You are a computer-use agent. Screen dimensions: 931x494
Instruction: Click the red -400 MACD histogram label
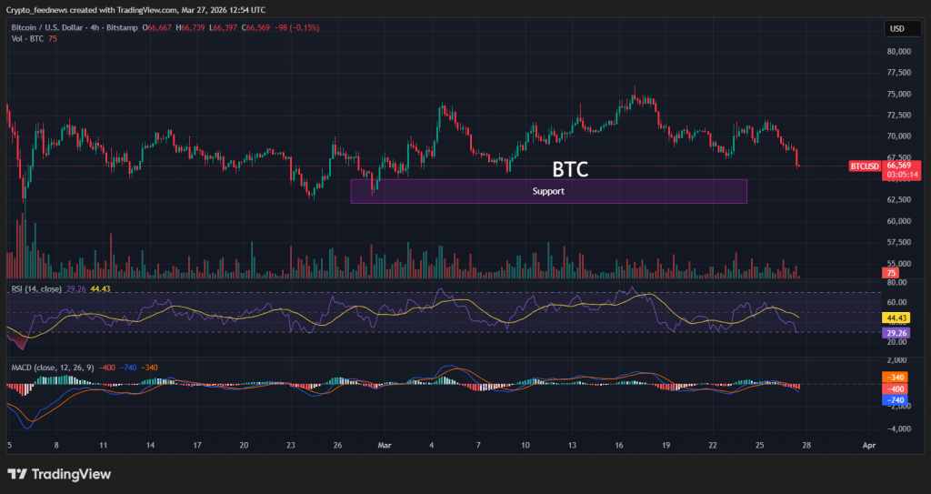897,388
